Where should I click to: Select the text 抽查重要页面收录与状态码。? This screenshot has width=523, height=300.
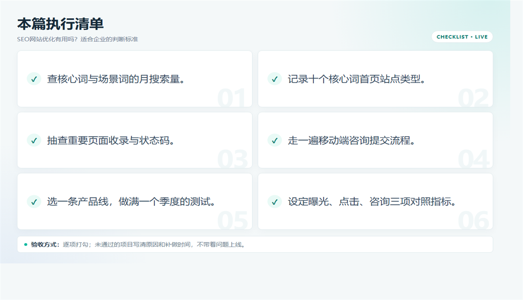tap(111, 140)
